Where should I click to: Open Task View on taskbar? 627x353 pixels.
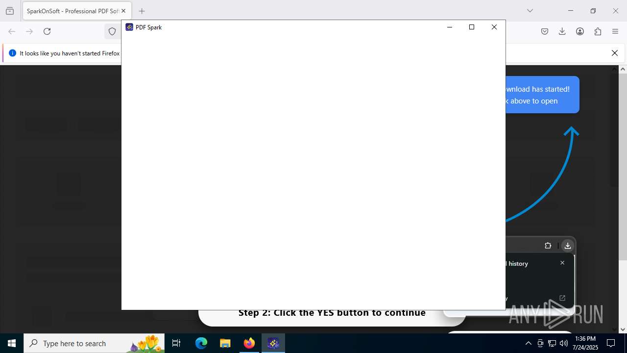[176, 343]
